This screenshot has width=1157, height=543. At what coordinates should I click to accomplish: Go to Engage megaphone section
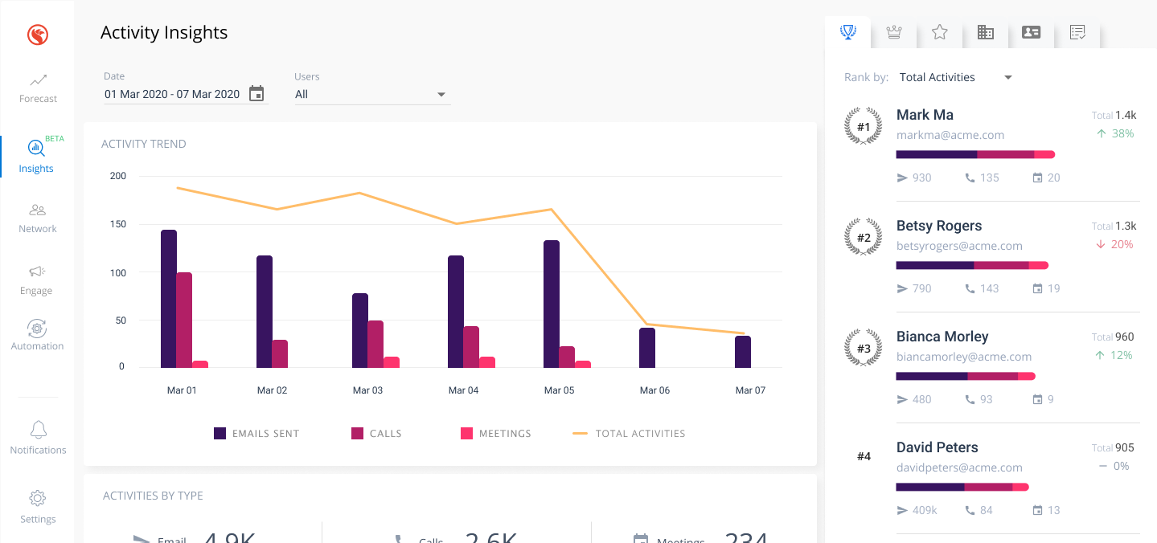coord(37,280)
